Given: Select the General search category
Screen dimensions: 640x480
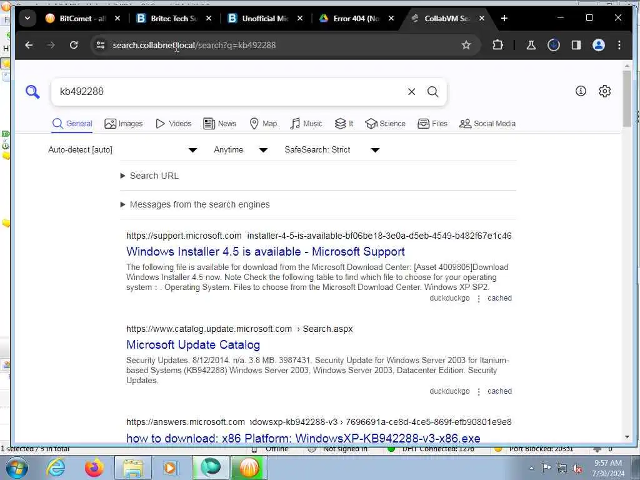Looking at the screenshot, I should (x=72, y=124).
